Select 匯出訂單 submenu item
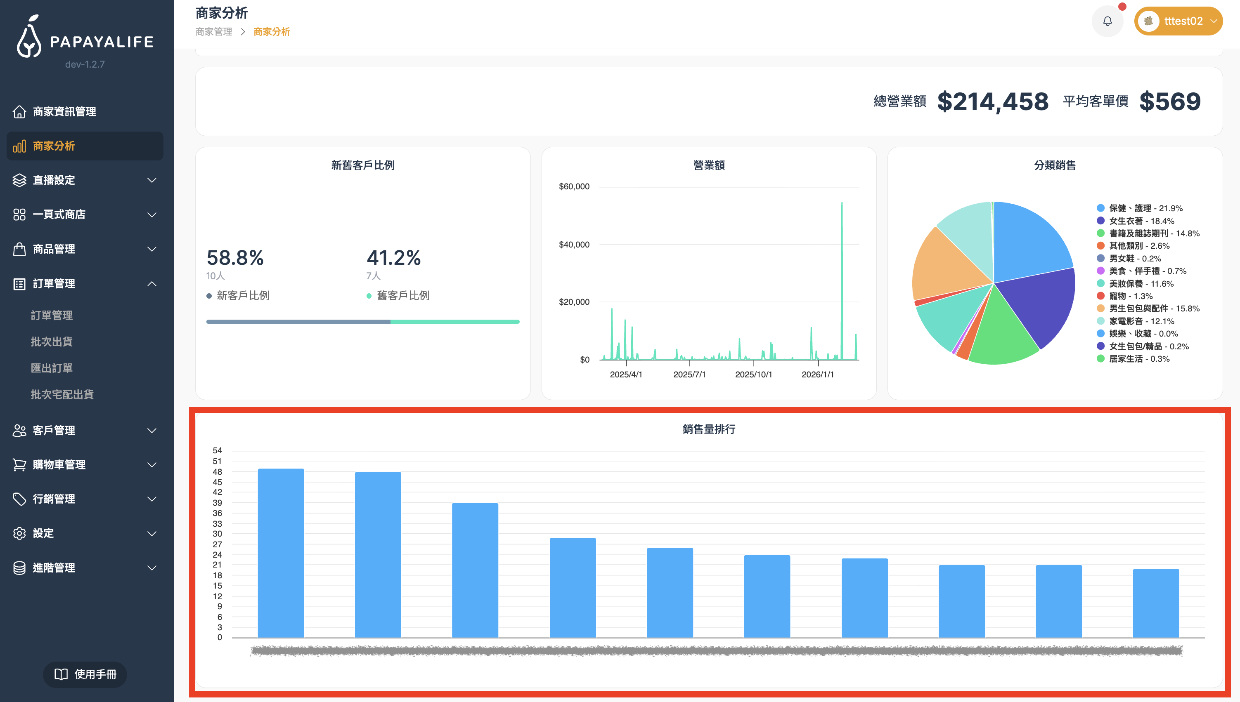Image resolution: width=1240 pixels, height=702 pixels. pos(52,368)
